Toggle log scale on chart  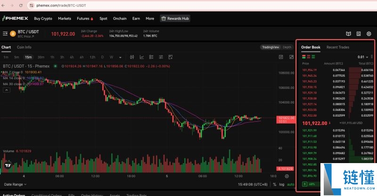[281, 184]
